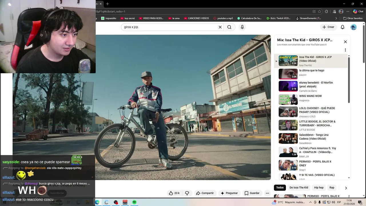Open the 'CANCIONES VIDEOS' bookmark
The width and height of the screenshot is (366, 206).
[196, 18]
